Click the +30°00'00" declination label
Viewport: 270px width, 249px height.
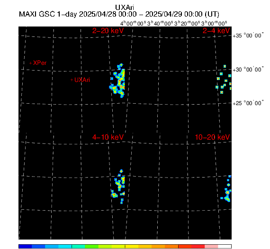coord(248,70)
